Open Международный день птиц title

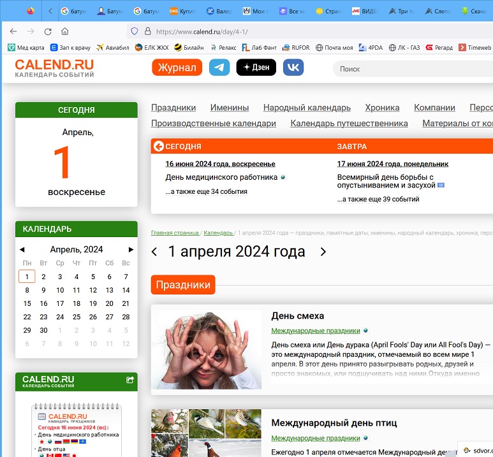point(334,423)
